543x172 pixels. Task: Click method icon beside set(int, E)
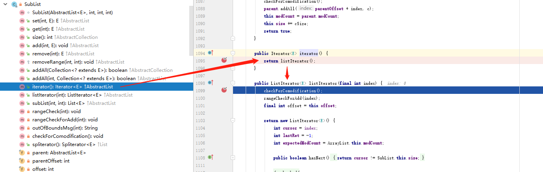point(22,21)
